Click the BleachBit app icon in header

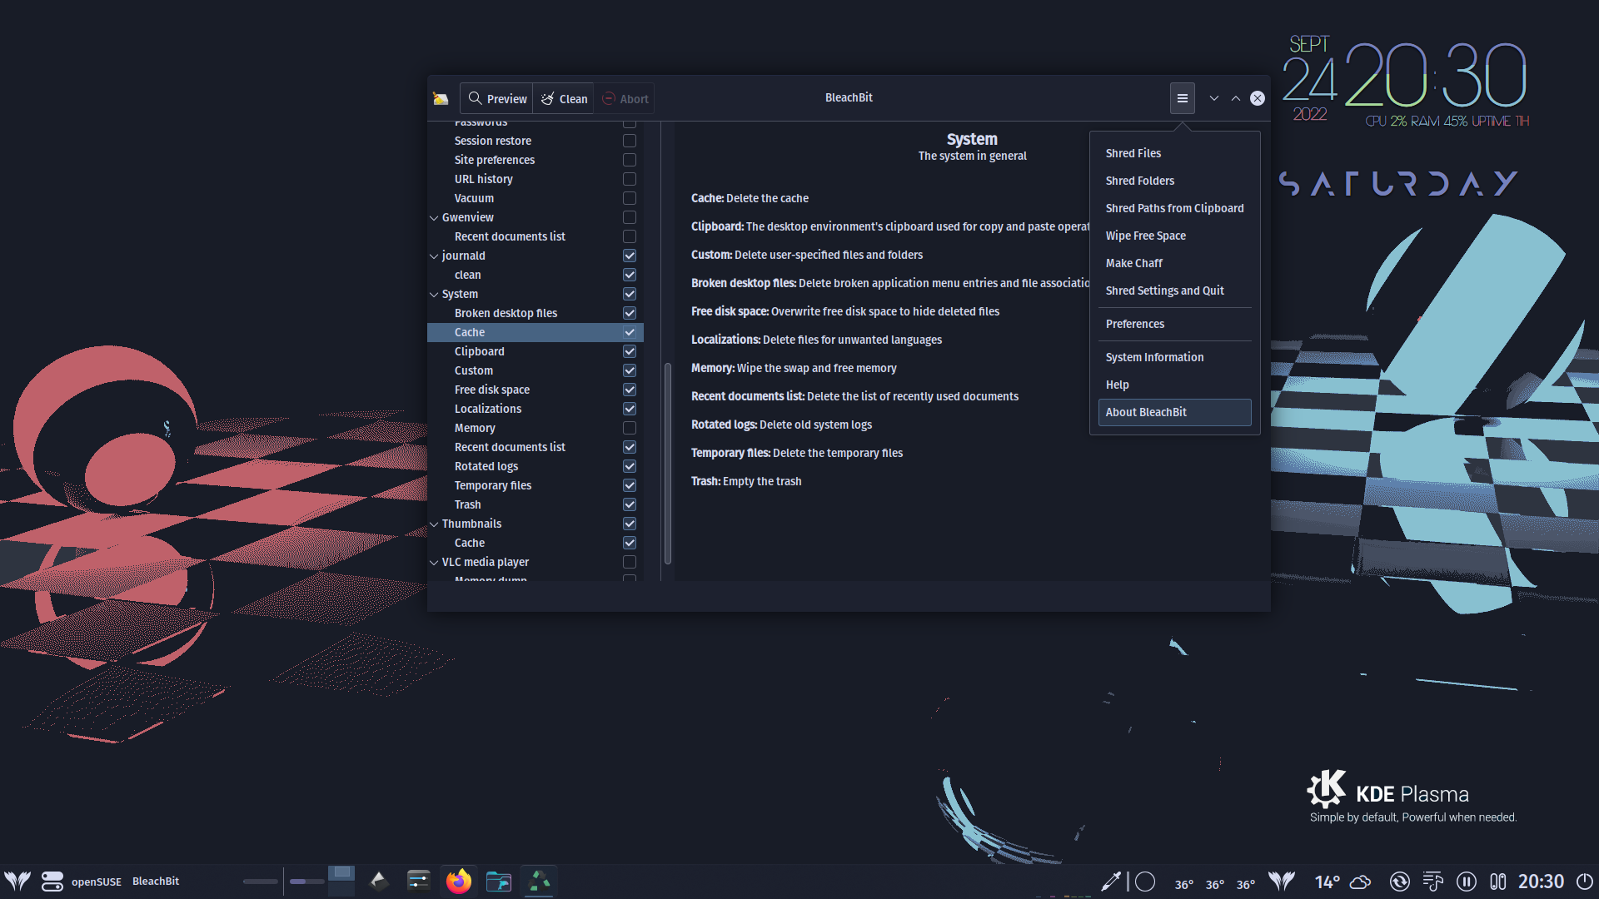click(x=441, y=99)
